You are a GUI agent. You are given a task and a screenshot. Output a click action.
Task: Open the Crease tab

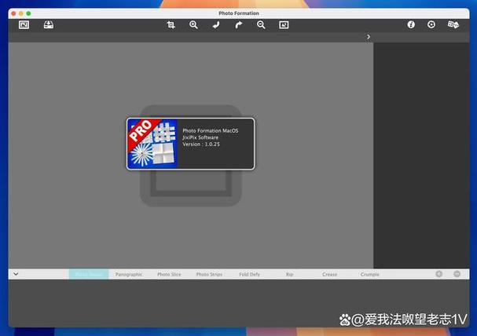(x=330, y=274)
